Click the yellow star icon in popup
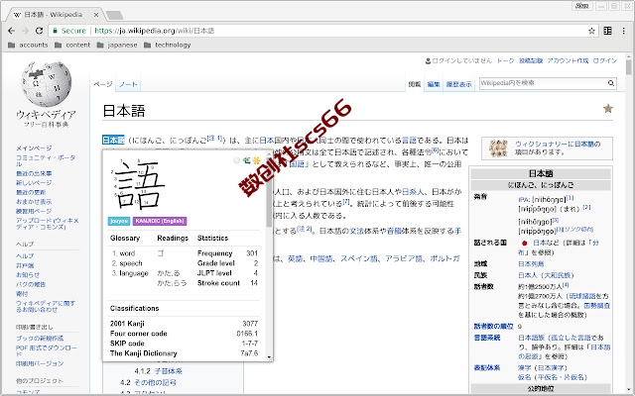The height and width of the screenshot is (396, 635). pyautogui.click(x=256, y=160)
